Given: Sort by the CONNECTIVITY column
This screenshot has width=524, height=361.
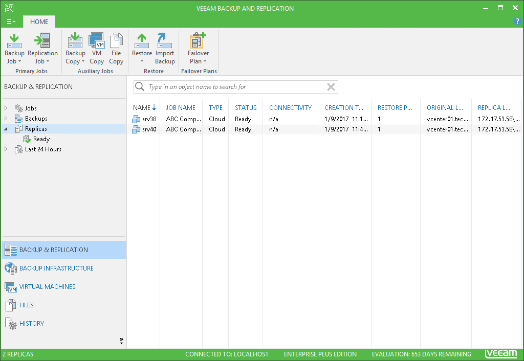Looking at the screenshot, I should pos(291,108).
